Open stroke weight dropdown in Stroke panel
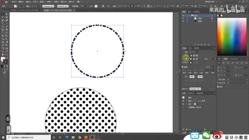 [200, 52]
